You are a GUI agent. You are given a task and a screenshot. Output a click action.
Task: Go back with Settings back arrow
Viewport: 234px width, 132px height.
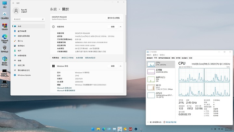[13, 3]
